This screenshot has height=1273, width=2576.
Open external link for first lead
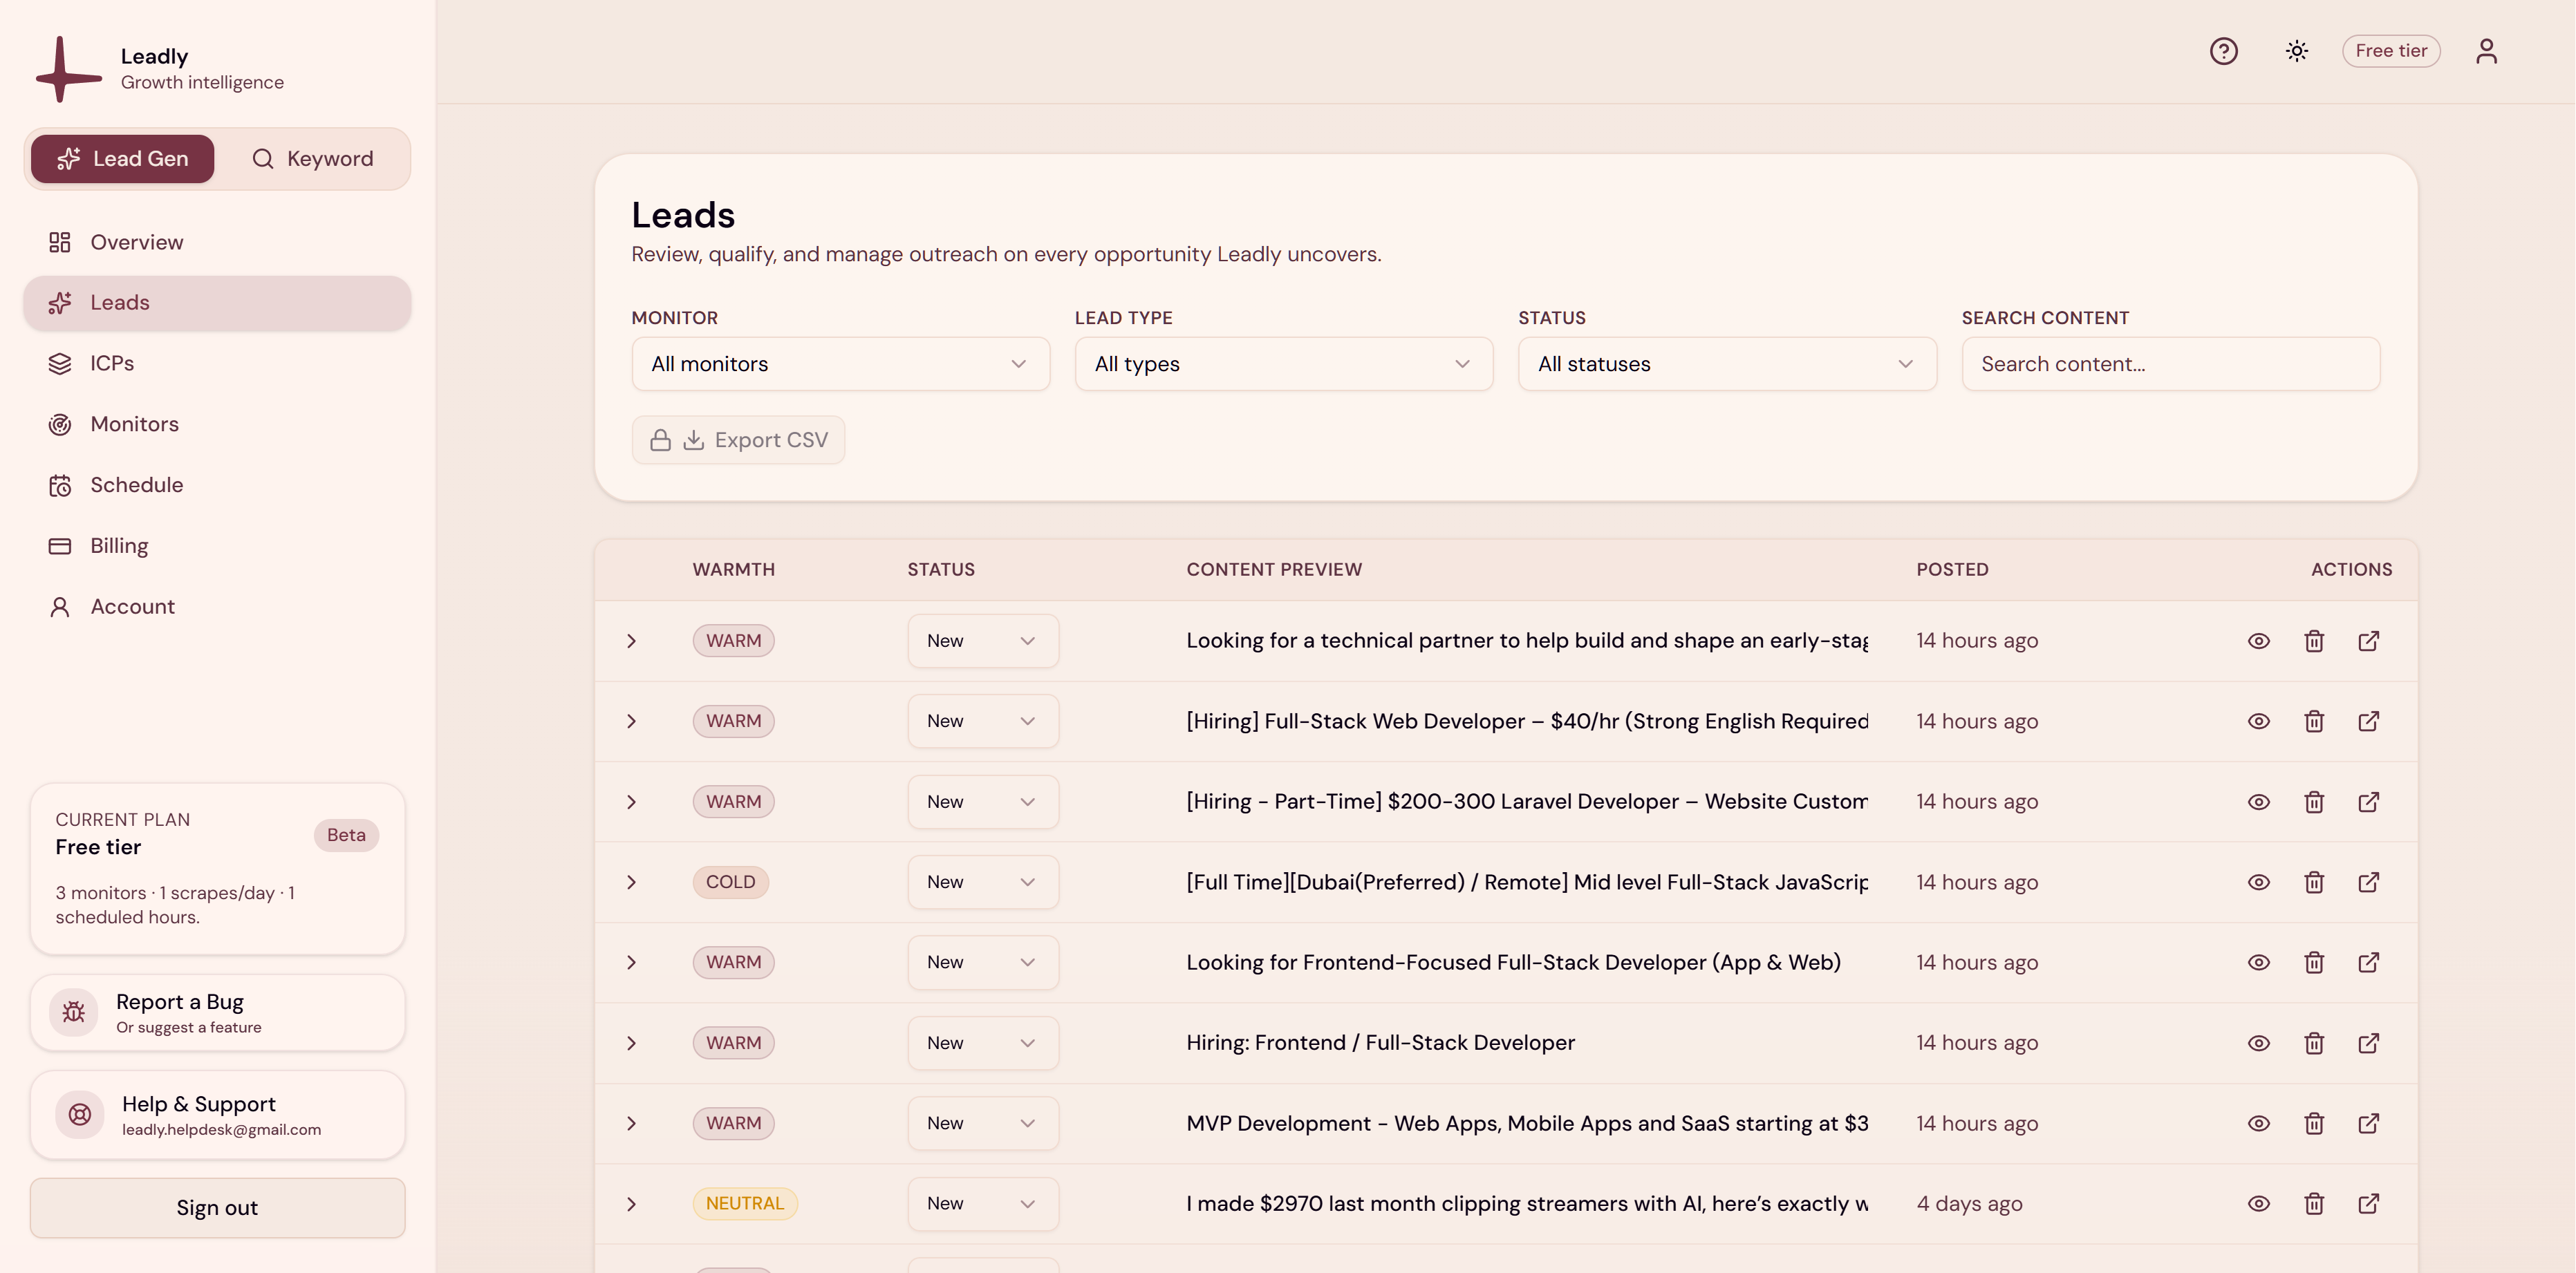point(2368,641)
